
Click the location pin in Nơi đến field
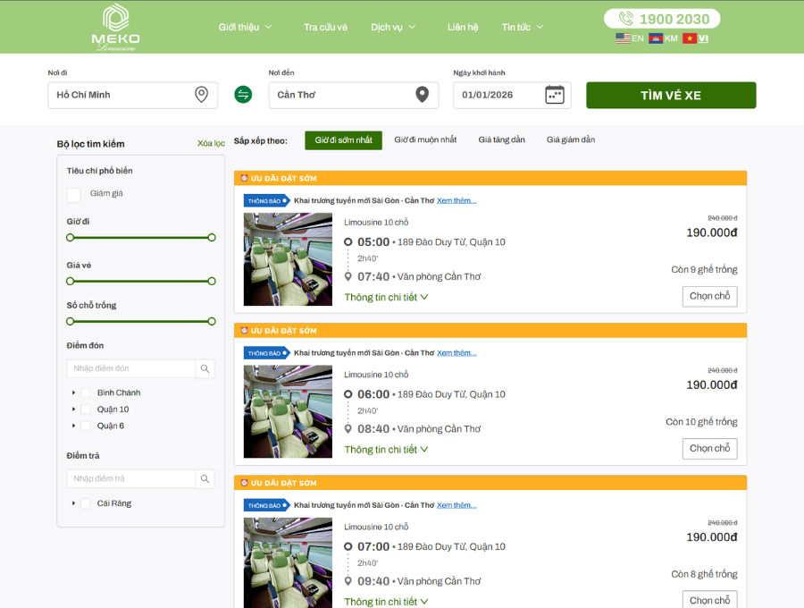422,95
